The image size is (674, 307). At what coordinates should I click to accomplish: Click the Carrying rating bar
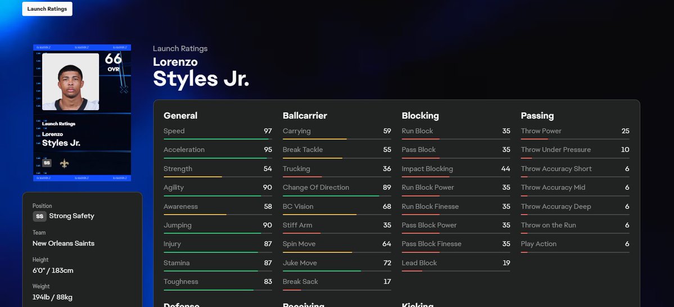(x=337, y=139)
